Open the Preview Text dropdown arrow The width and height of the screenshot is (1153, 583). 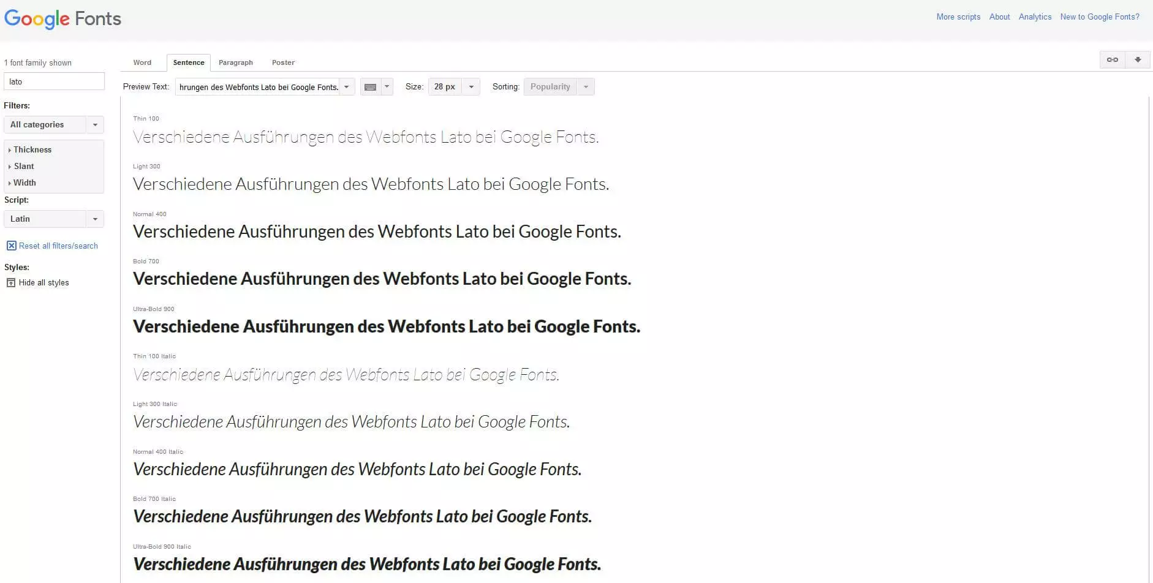(x=347, y=87)
